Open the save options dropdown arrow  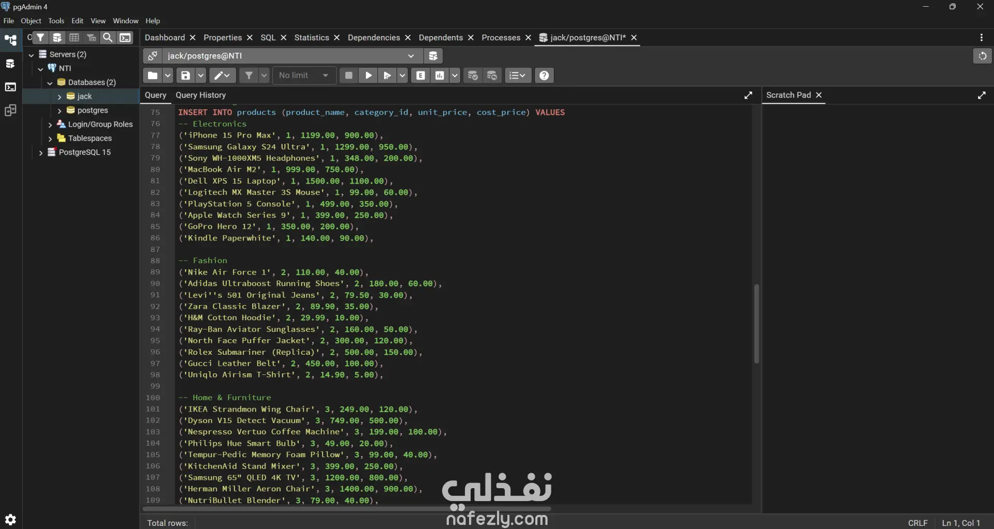(200, 75)
